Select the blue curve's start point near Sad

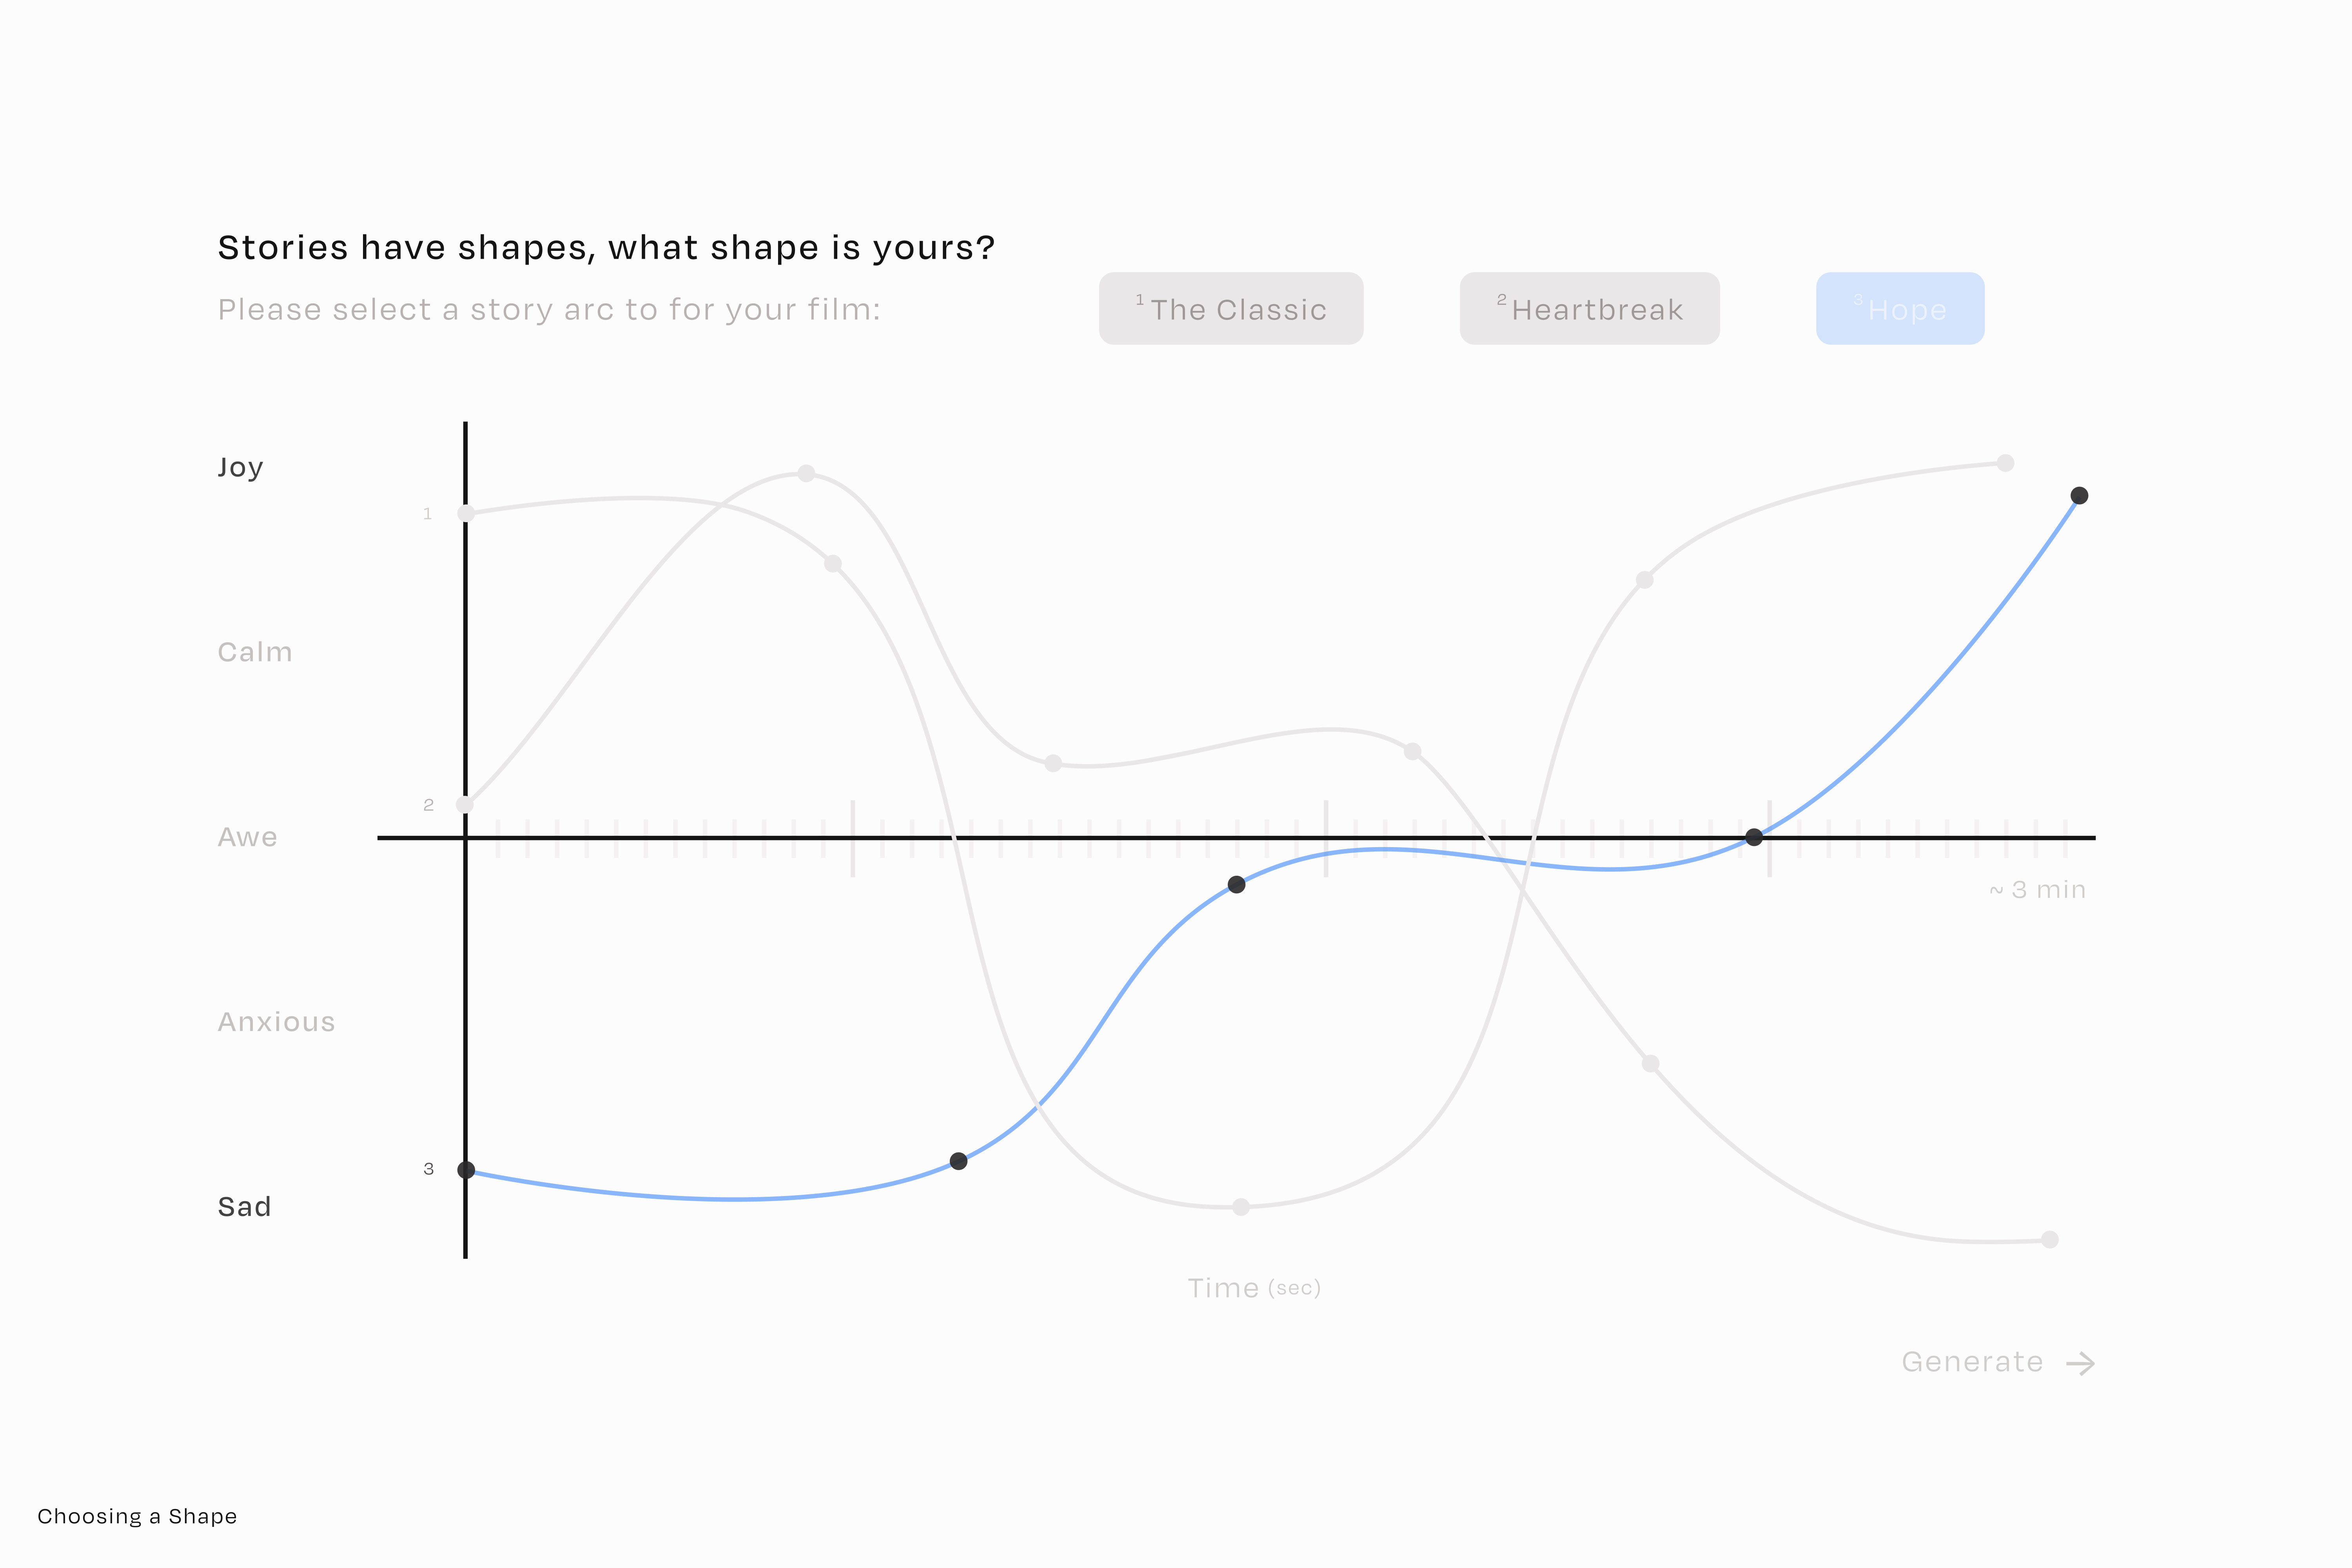(466, 1170)
